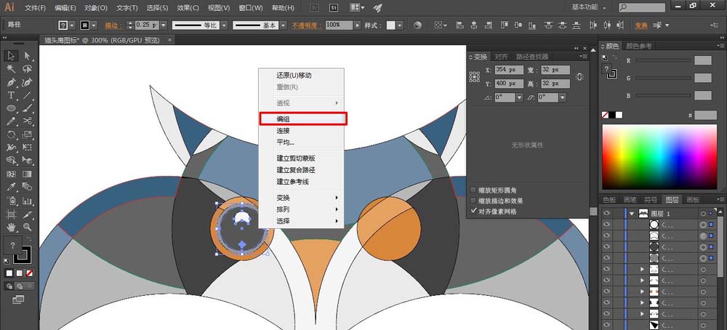Uncheck 对齐像素网格 checkbox
727x330 pixels.
pos(473,212)
